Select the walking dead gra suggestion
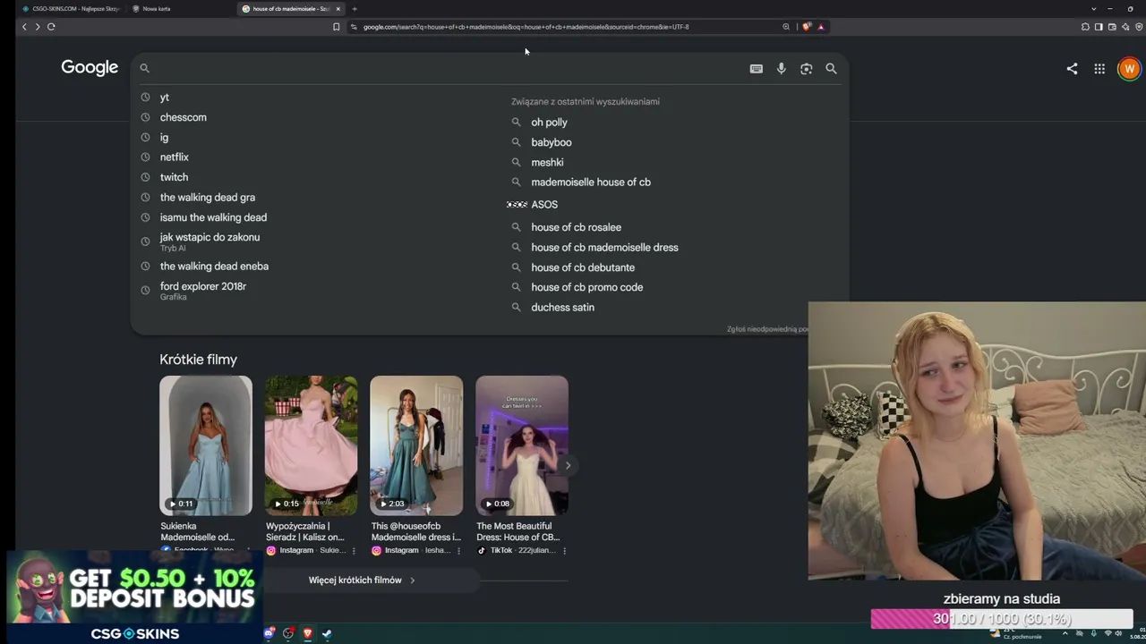The width and height of the screenshot is (1146, 644). [x=208, y=198]
